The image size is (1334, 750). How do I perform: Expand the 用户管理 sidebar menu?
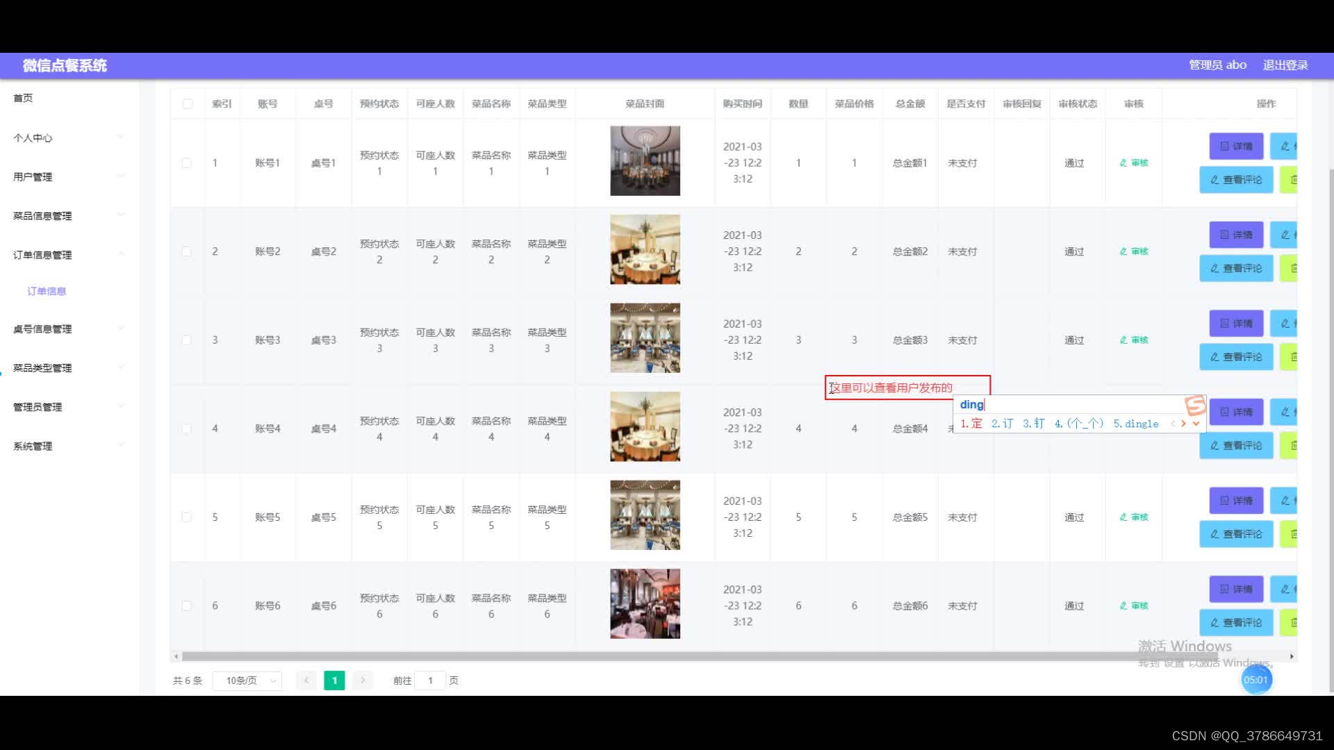point(69,176)
